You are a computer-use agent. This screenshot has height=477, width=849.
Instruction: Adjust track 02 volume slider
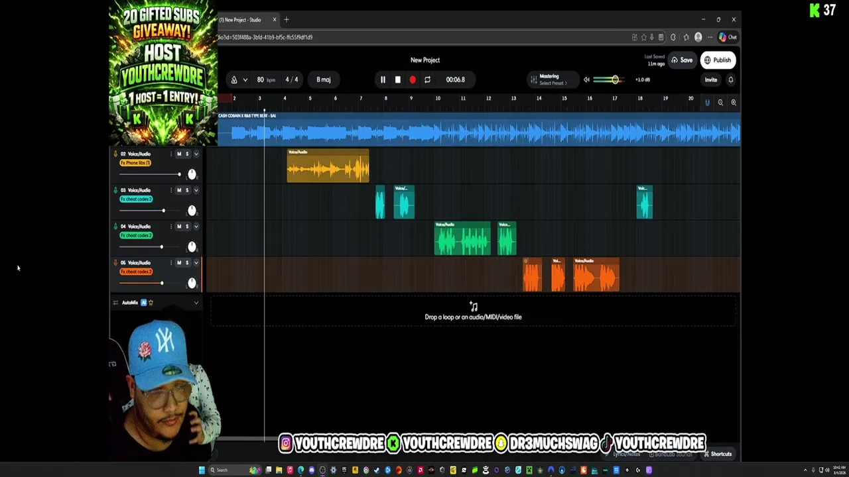click(150, 174)
